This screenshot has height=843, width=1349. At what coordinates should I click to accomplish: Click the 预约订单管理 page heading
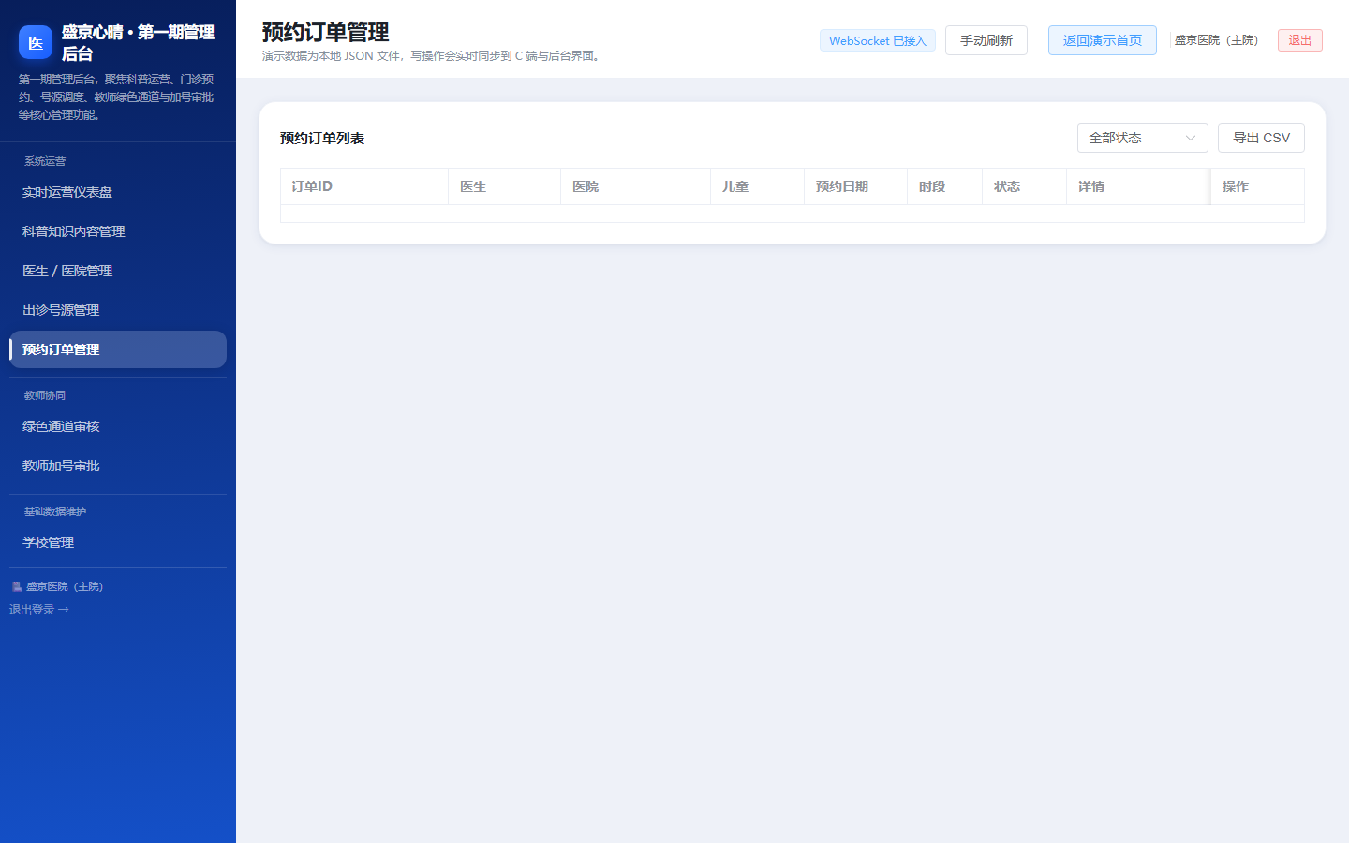tap(325, 32)
